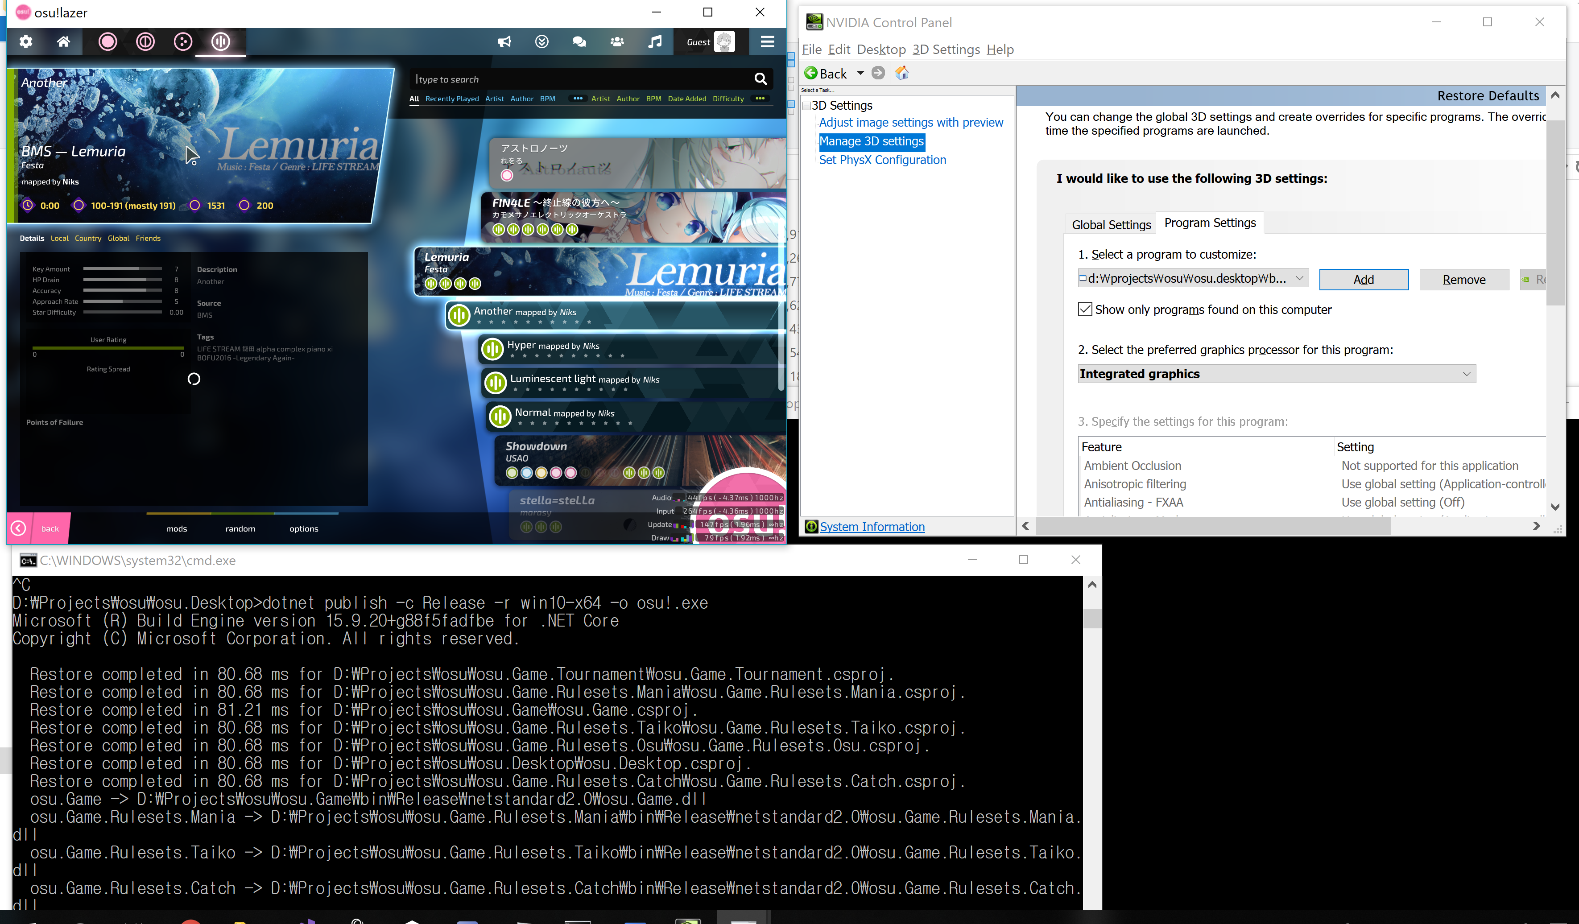
Task: Expand the green sort-by more options dots
Action: pyautogui.click(x=760, y=99)
